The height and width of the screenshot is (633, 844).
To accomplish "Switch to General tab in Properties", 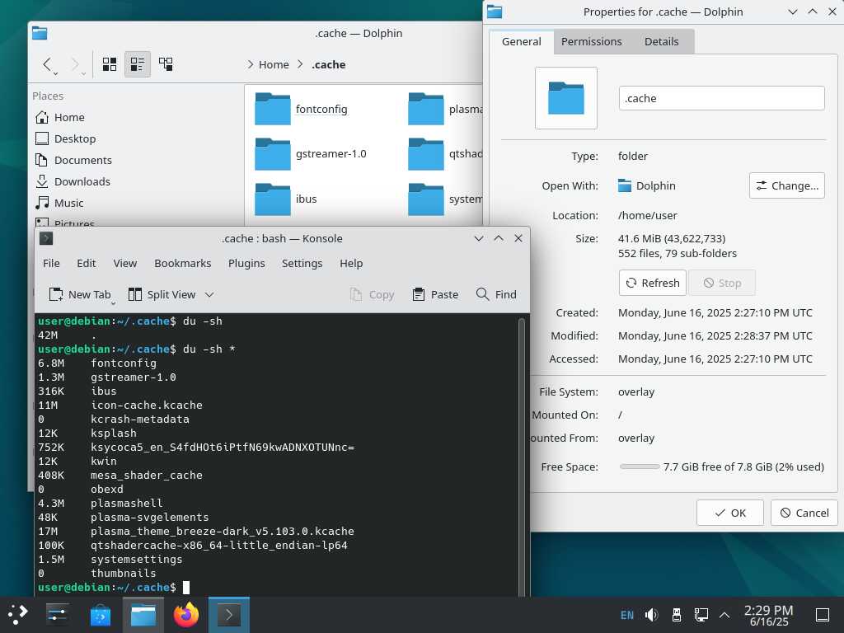I will tap(521, 41).
